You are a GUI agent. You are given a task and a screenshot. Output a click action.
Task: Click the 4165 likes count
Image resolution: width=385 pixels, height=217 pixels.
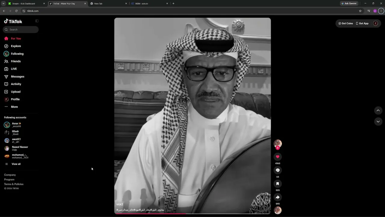[x=278, y=163]
